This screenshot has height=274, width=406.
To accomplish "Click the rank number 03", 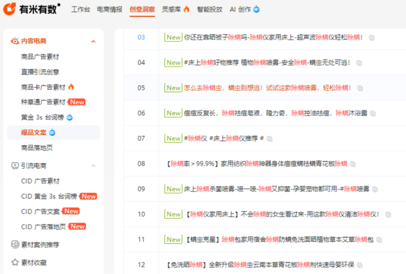I will pos(141,38).
